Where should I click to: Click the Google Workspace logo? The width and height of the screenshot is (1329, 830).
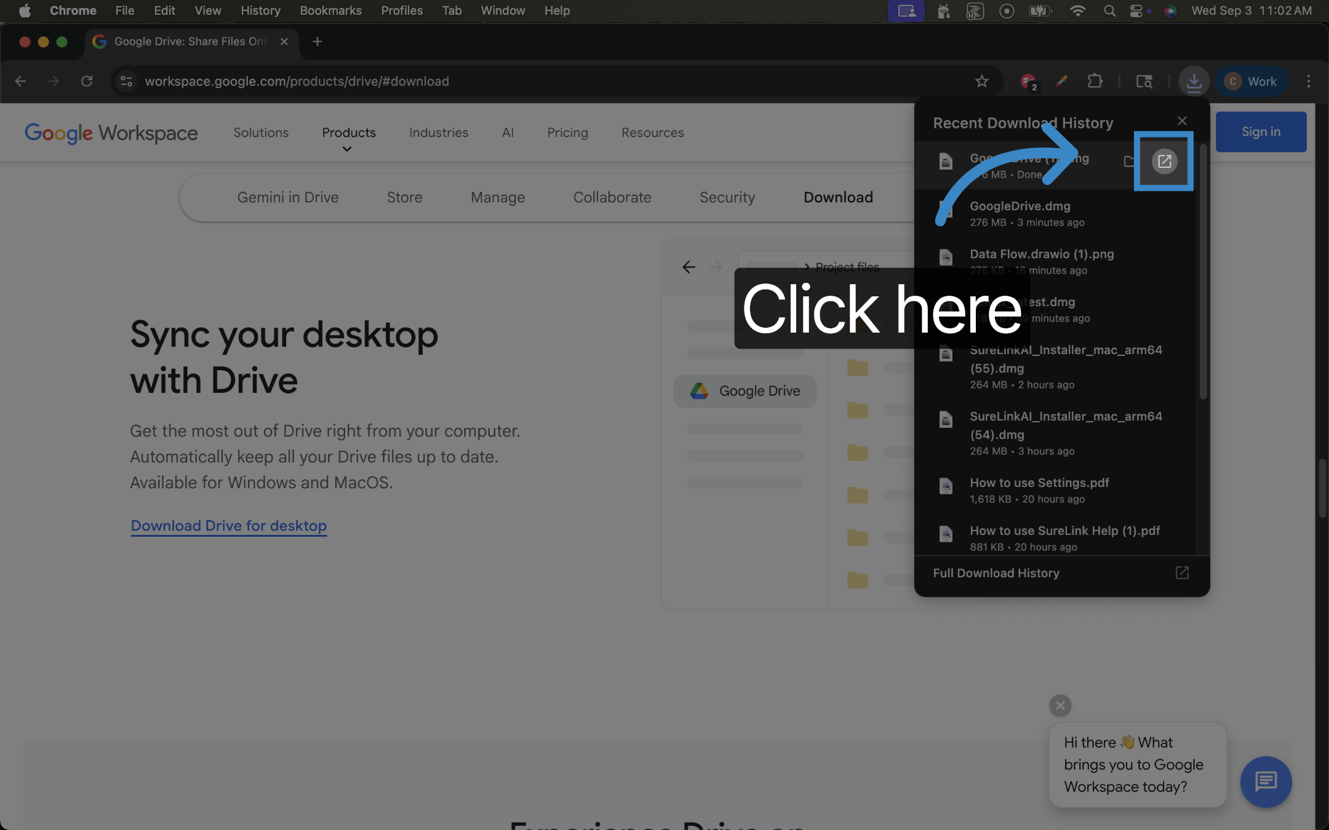[x=111, y=133]
